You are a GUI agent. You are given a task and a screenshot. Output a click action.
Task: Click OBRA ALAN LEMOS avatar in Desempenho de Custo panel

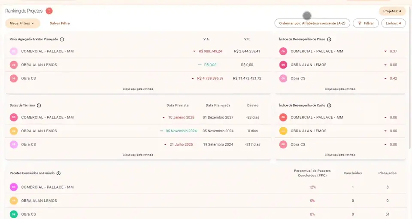pyautogui.click(x=283, y=131)
